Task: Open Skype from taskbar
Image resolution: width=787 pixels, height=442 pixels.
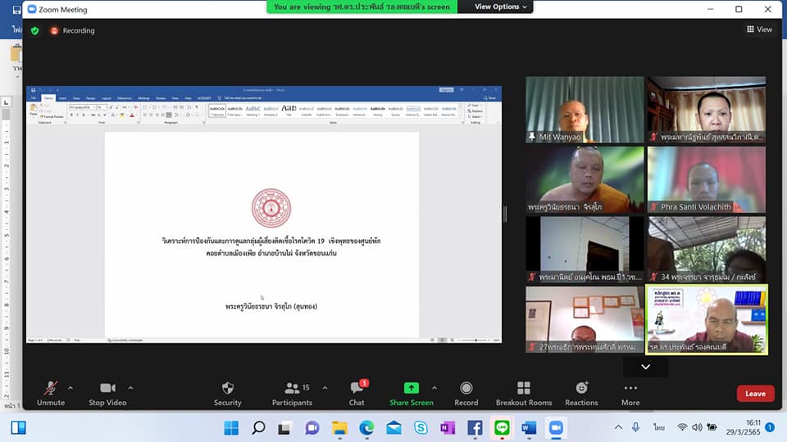Action: coord(421,427)
